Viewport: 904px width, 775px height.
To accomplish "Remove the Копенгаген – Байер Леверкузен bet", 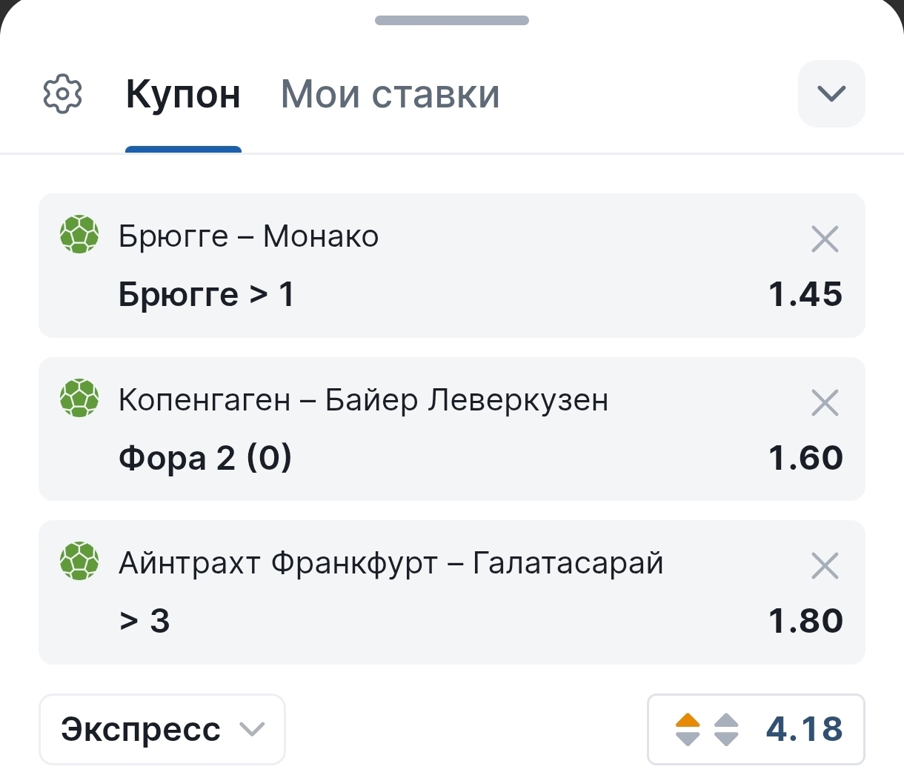I will click(x=825, y=403).
